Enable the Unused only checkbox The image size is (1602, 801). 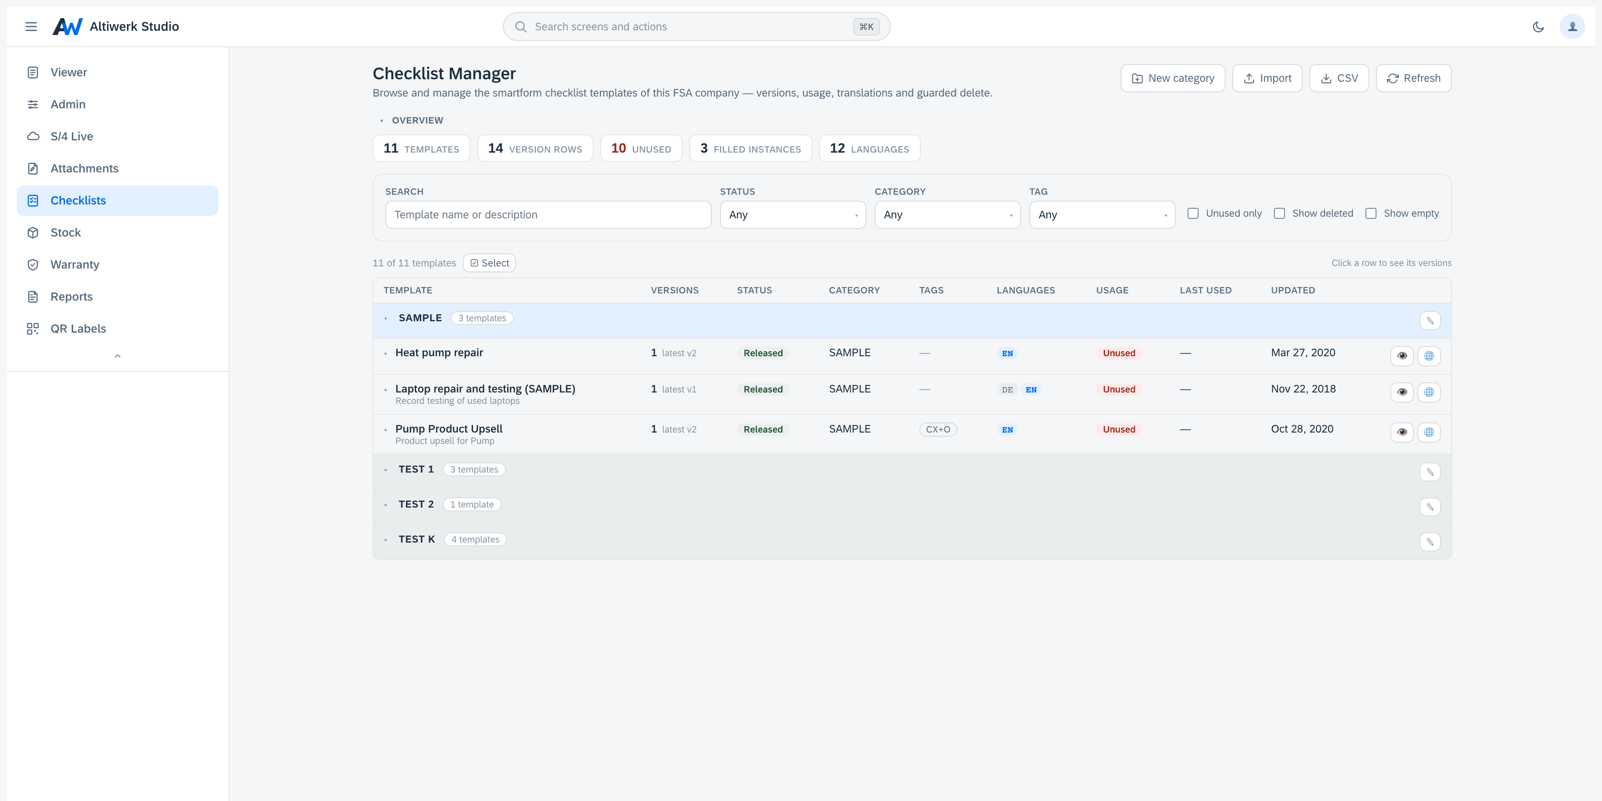(1193, 213)
